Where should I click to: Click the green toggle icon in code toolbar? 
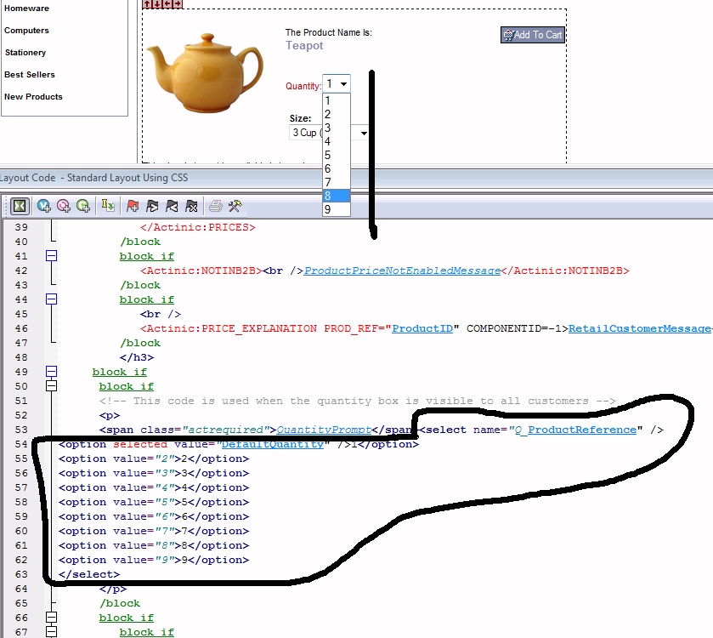pos(19,206)
